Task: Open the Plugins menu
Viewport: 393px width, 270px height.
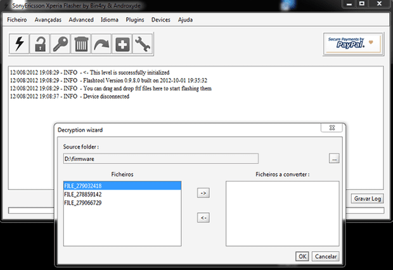Action: (x=135, y=20)
